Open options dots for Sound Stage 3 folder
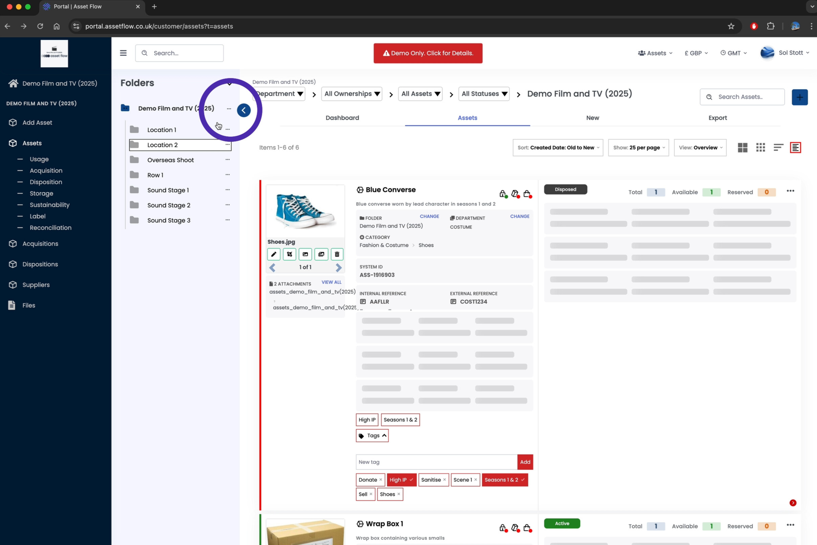The image size is (817, 545). coord(228,220)
